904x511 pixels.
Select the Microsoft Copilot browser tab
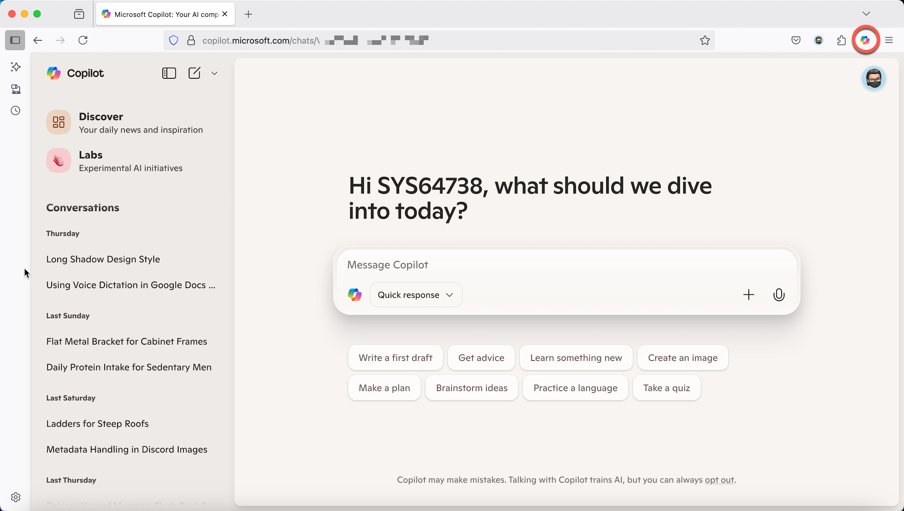pyautogui.click(x=165, y=14)
